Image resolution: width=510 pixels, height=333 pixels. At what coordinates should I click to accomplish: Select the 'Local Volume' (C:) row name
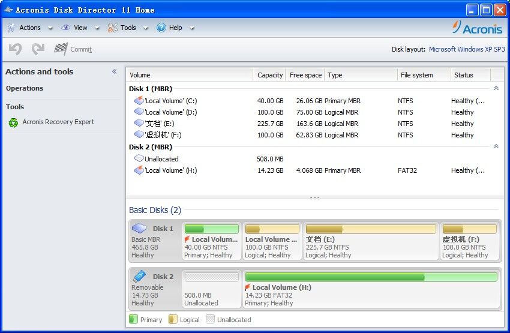click(171, 101)
